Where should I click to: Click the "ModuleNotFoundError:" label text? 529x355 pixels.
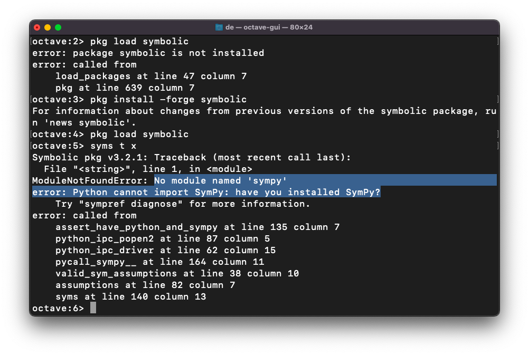90,181
